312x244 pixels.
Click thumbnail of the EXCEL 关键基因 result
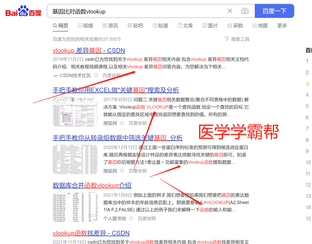pyautogui.click(x=75, y=112)
